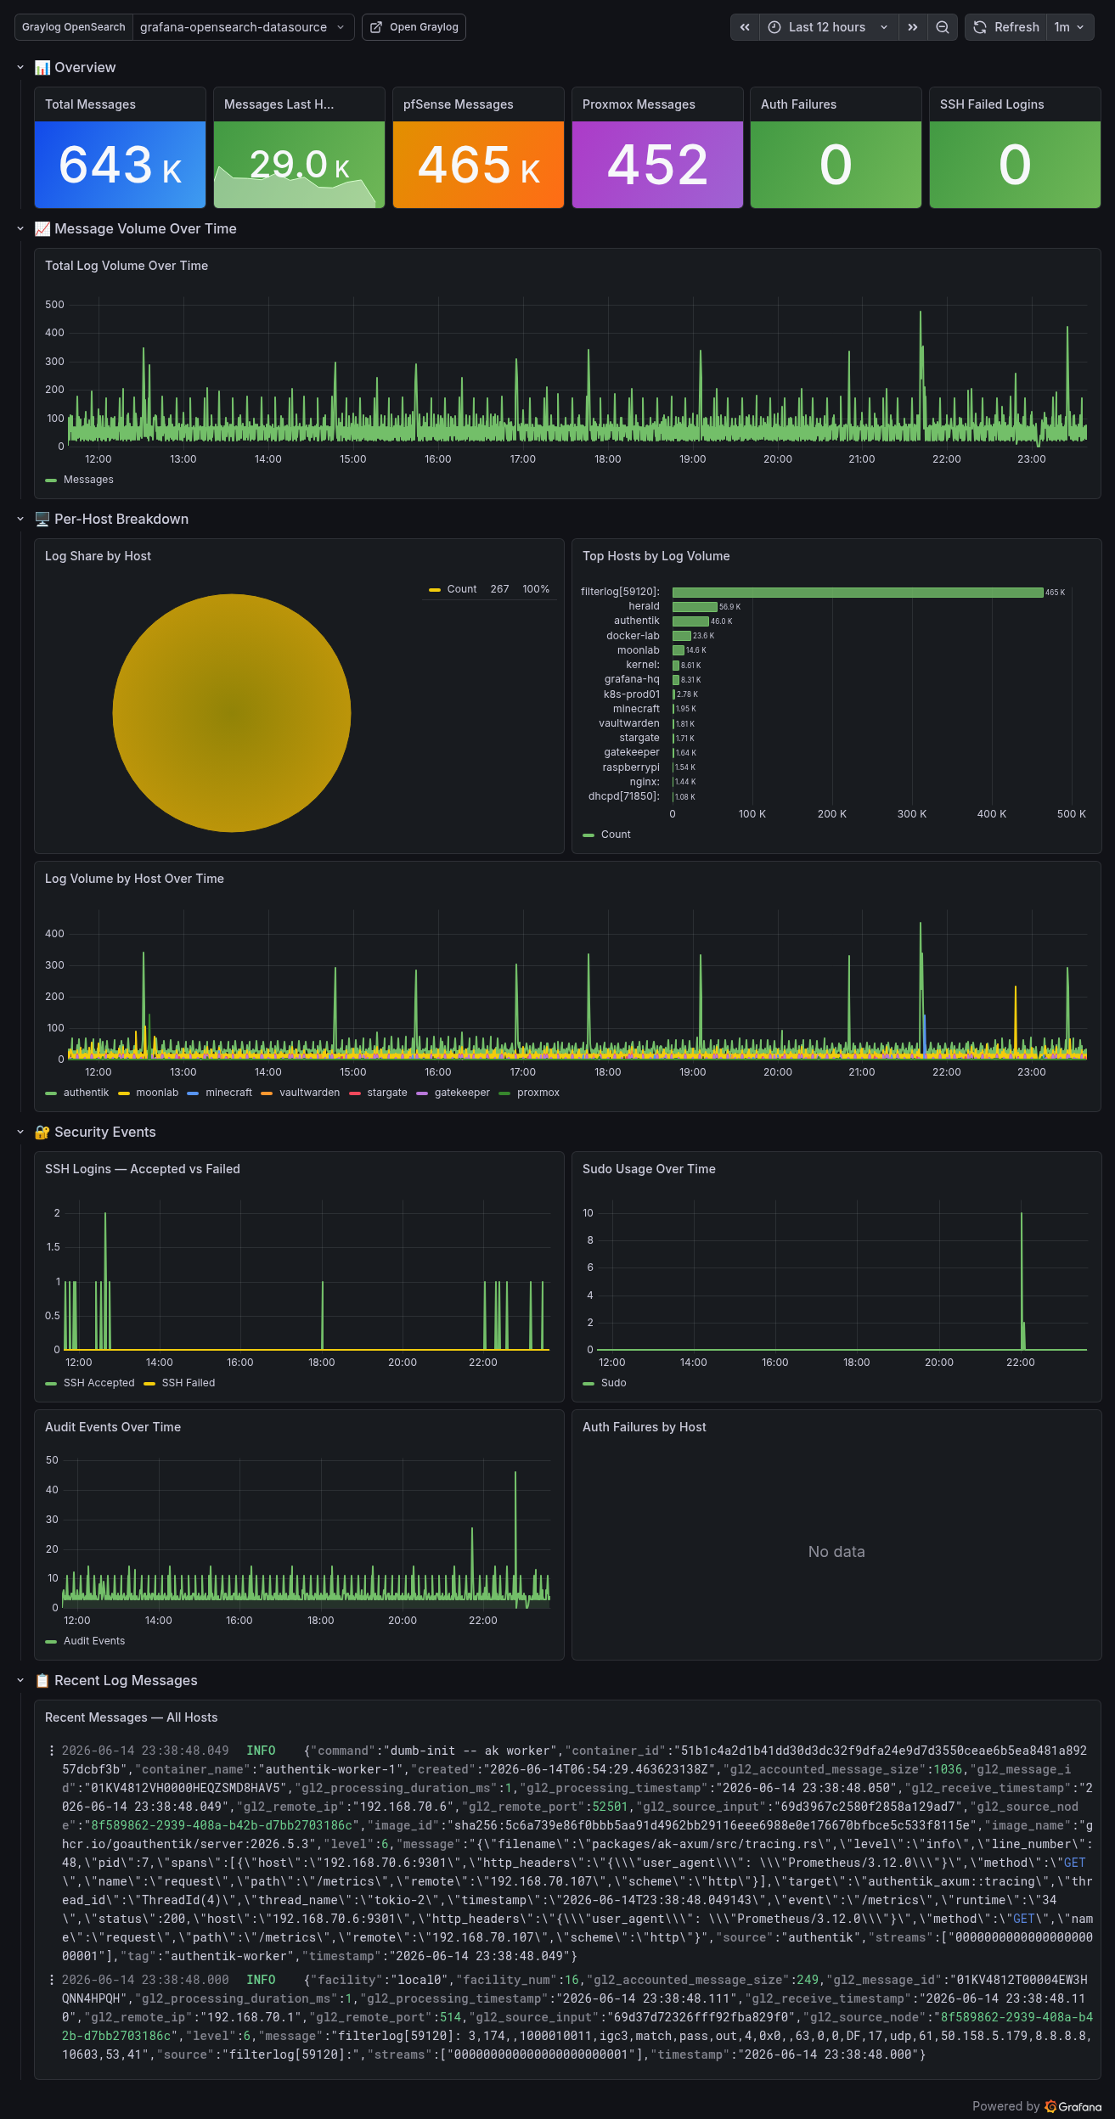Open menu for the 23:38:48.049 log row
This screenshot has width=1115, height=2119.
coord(52,1751)
